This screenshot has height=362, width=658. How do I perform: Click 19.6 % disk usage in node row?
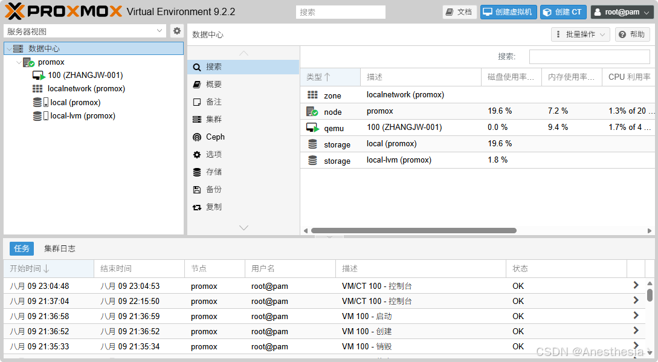tap(500, 111)
